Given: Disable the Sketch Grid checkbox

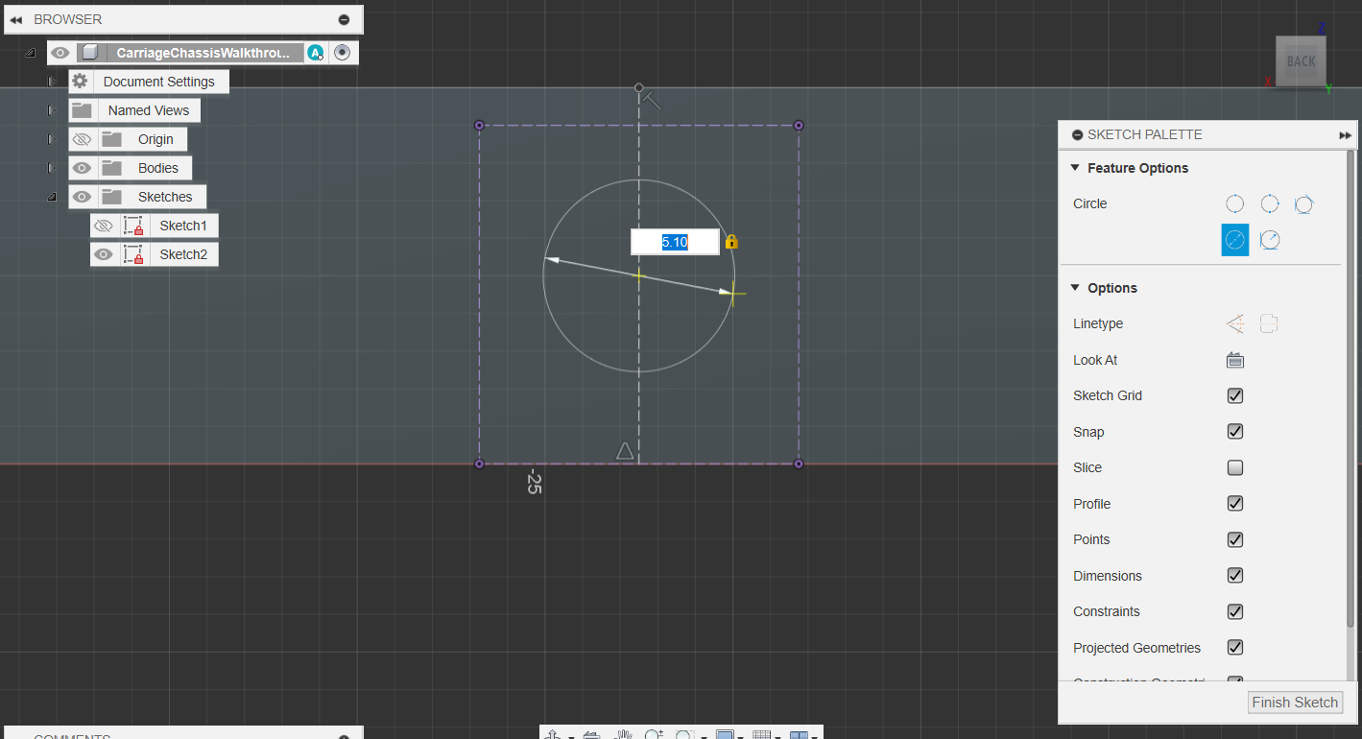Looking at the screenshot, I should [x=1235, y=395].
